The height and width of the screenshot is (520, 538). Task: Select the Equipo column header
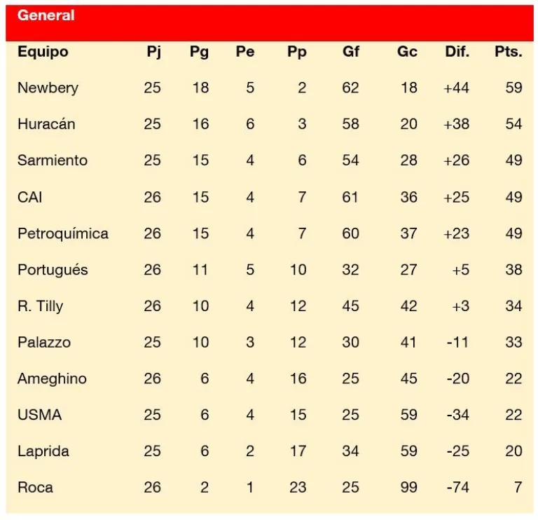(x=43, y=52)
